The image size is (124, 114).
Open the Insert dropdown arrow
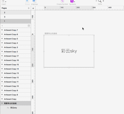6,2
